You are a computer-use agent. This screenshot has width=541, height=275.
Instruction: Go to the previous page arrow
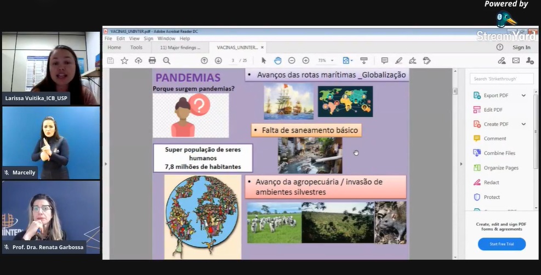(x=204, y=61)
